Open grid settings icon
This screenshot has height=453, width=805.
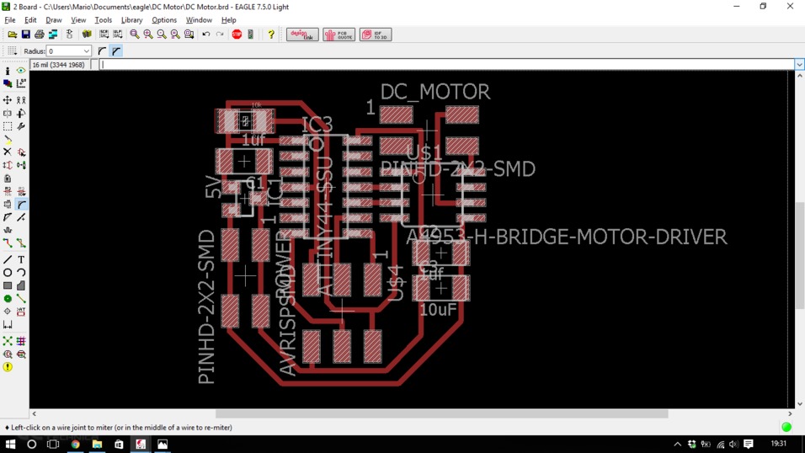click(12, 51)
